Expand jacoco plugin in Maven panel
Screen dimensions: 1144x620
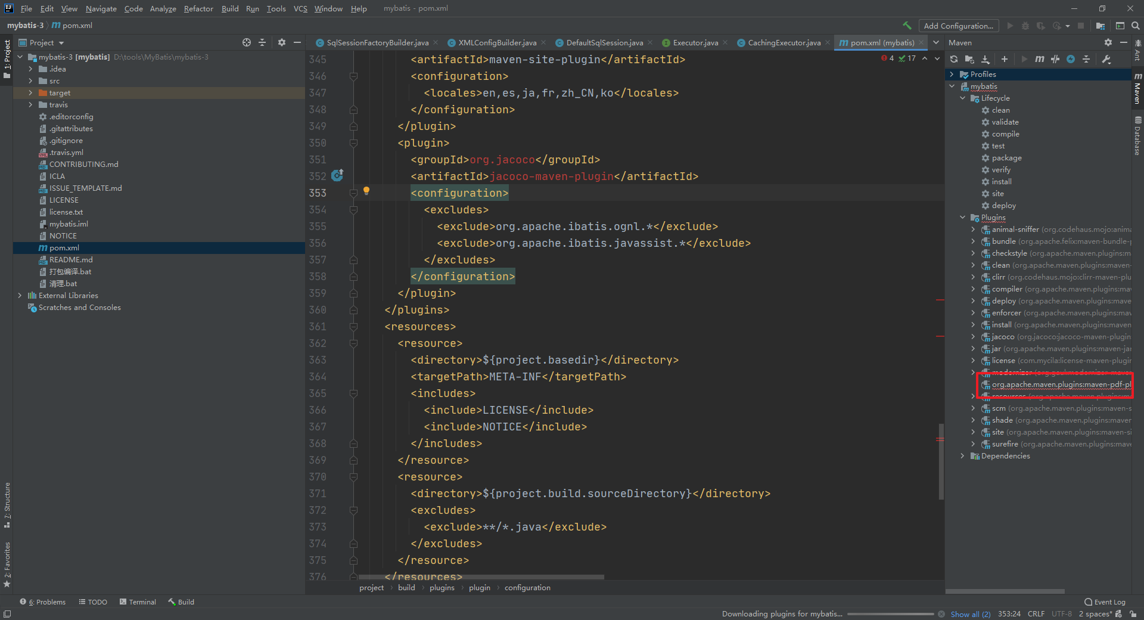(973, 337)
